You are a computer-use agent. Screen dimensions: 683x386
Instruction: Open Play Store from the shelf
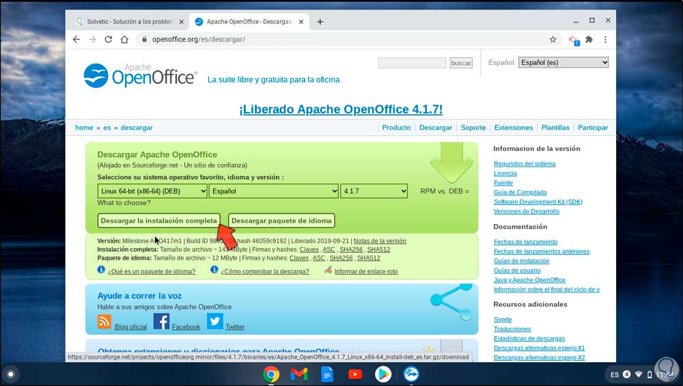[383, 374]
